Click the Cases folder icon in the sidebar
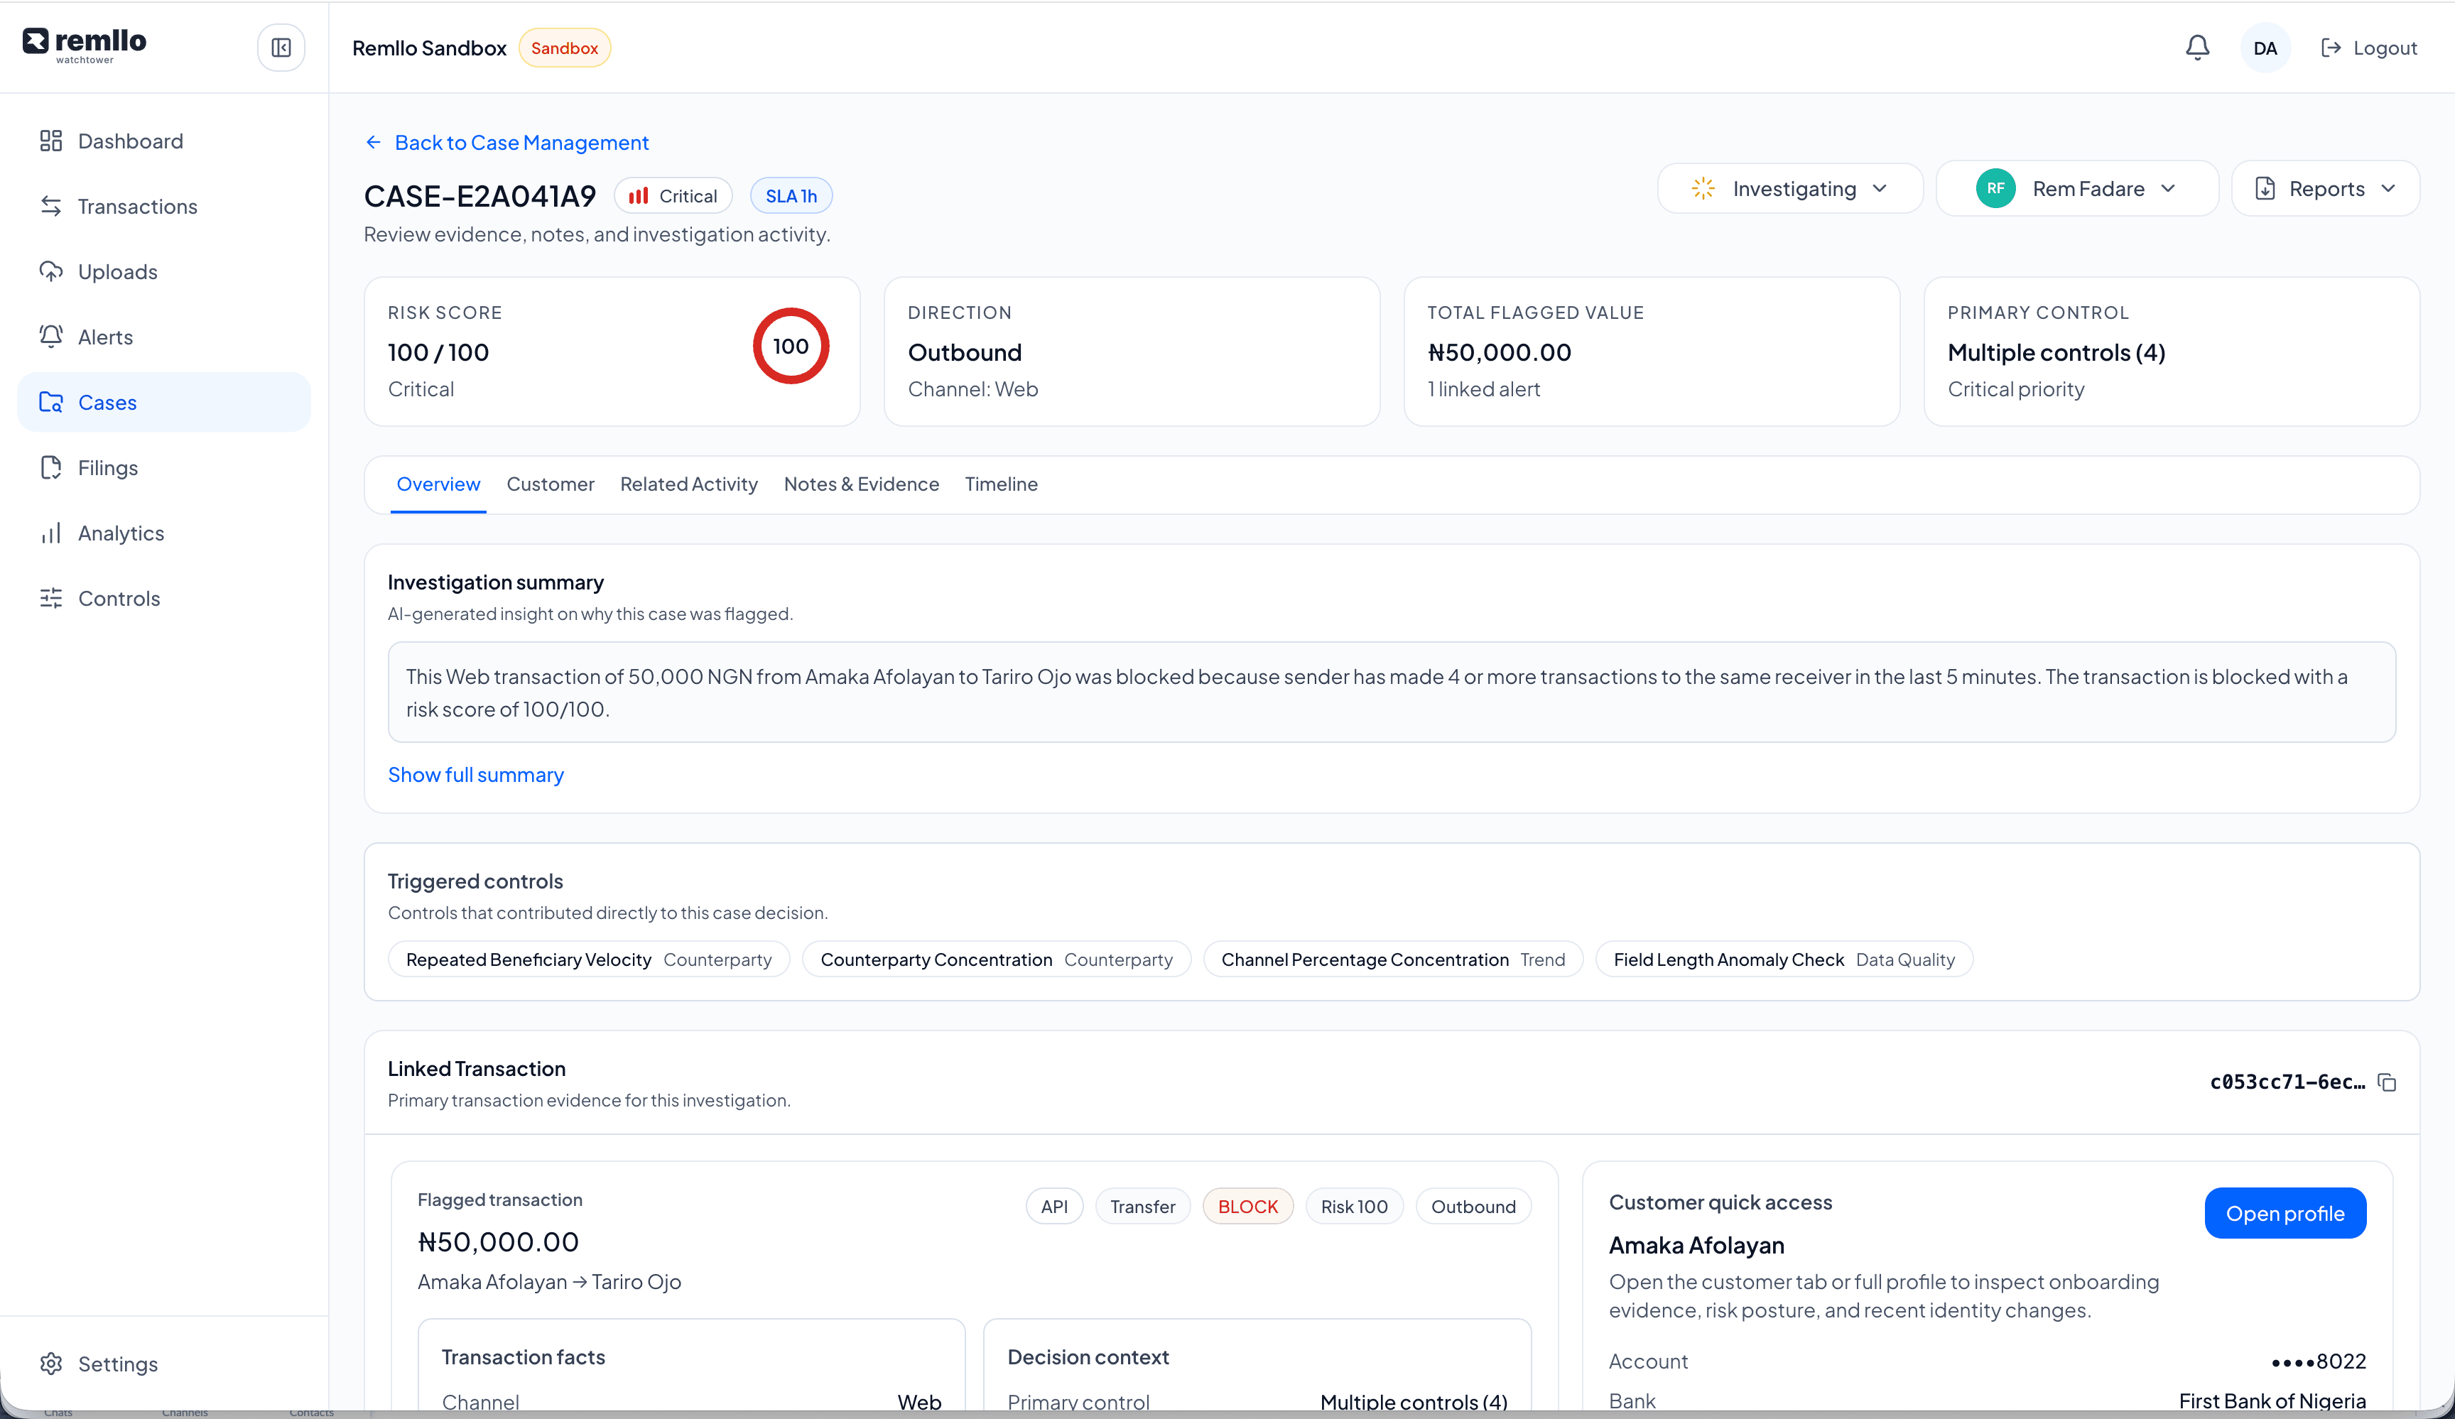Screen dimensions: 2455x1419 [50, 402]
